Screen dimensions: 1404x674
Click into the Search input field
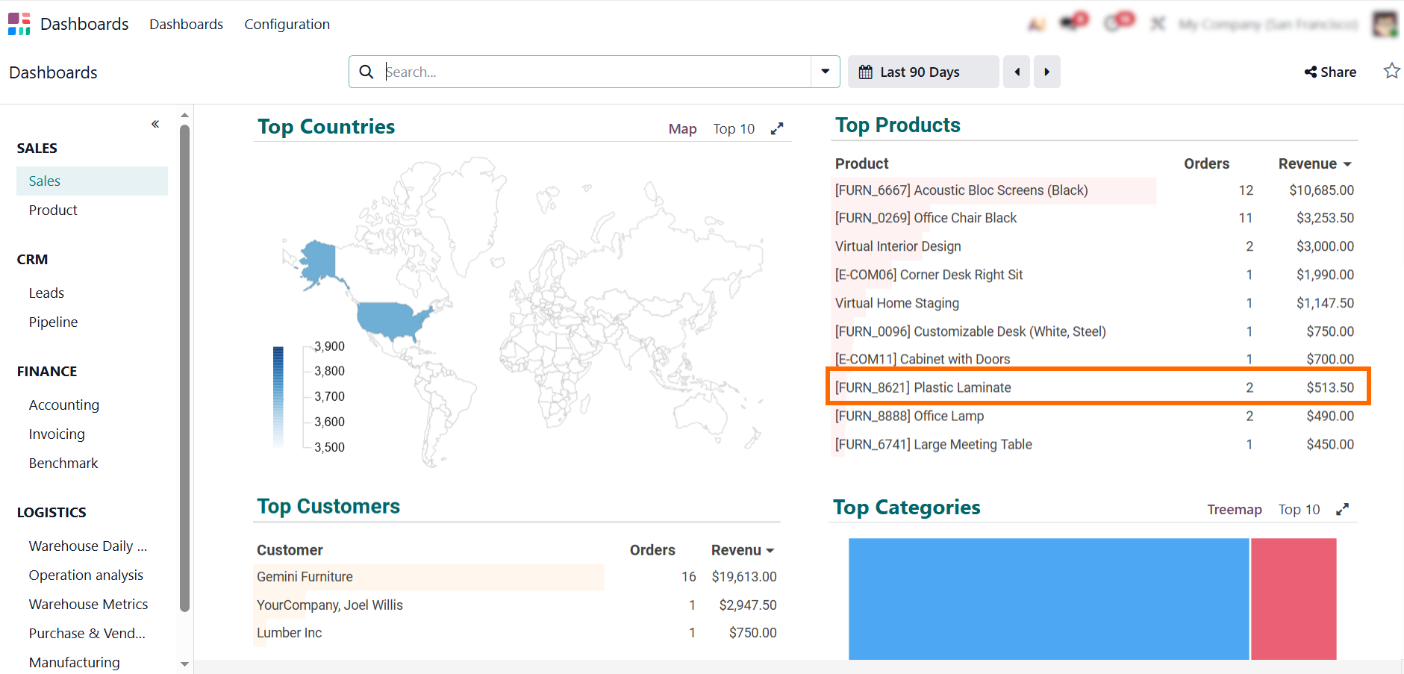click(x=593, y=72)
